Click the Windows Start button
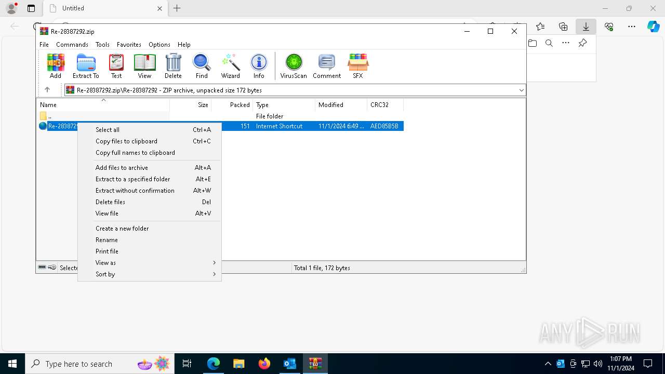The width and height of the screenshot is (665, 374). click(12, 364)
